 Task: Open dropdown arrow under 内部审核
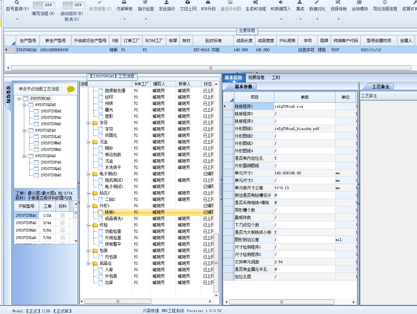tap(124, 19)
